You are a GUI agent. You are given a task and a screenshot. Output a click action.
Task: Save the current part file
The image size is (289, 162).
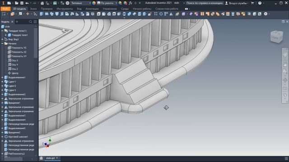pyautogui.click(x=22, y=3)
